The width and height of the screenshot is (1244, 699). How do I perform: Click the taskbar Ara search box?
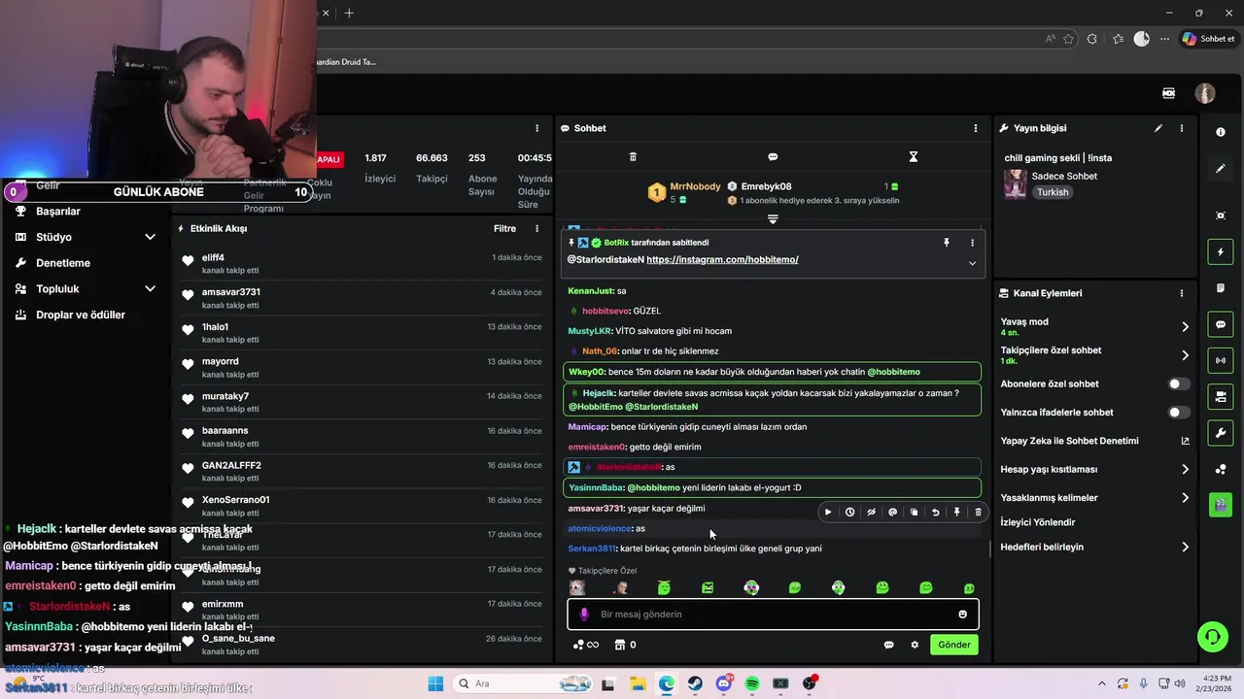523,683
